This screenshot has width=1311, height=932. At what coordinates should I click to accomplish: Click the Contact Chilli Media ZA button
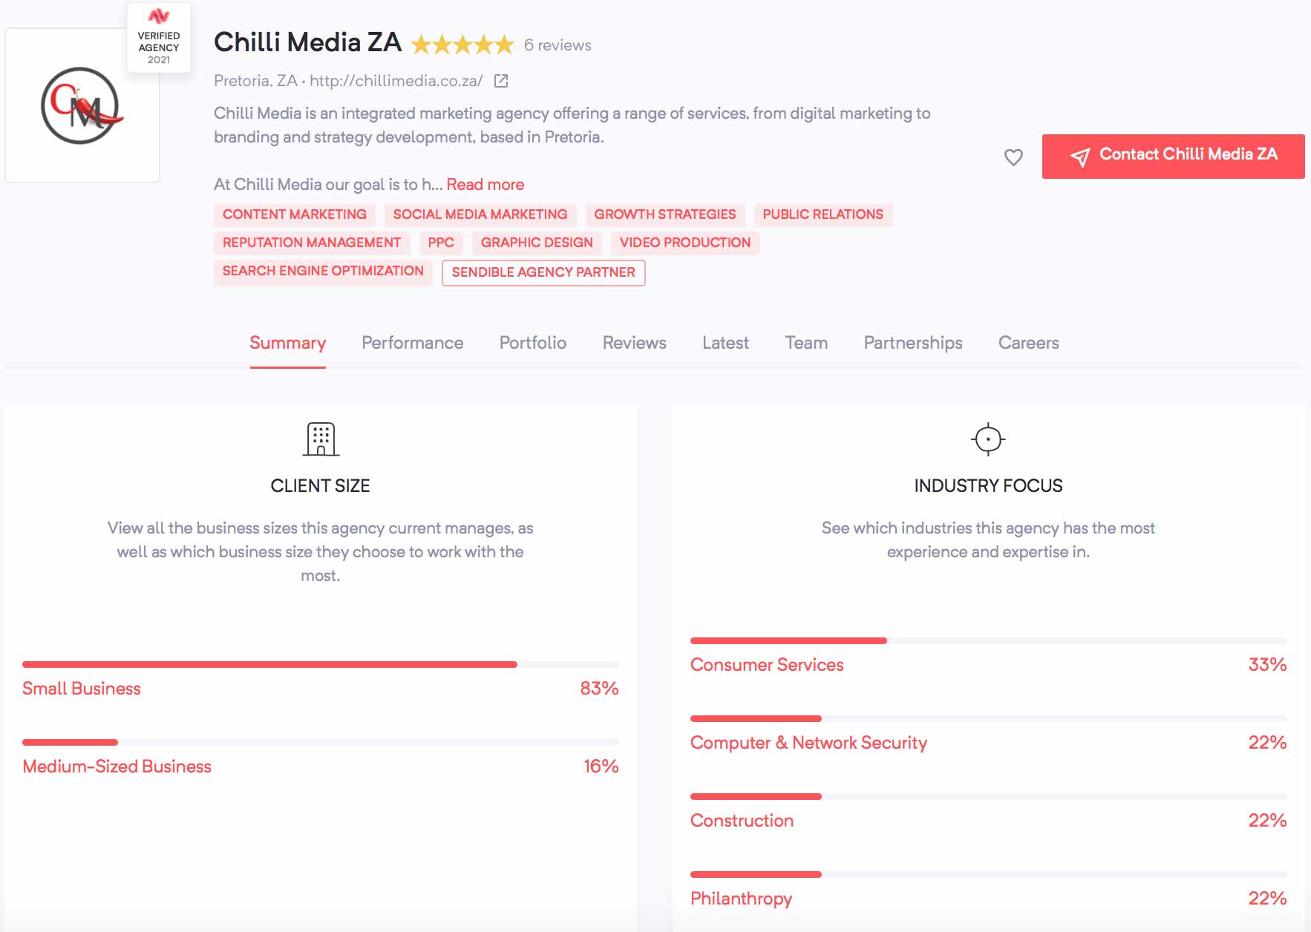click(x=1173, y=157)
